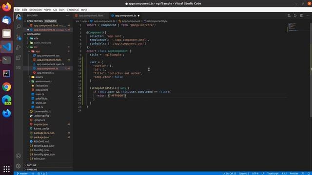Image resolution: width=312 pixels, height=175 pixels.
Task: Open the Manage gear icon
Action: tap(19, 166)
